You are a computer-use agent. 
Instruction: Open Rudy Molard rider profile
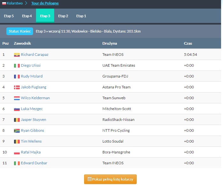(32, 76)
